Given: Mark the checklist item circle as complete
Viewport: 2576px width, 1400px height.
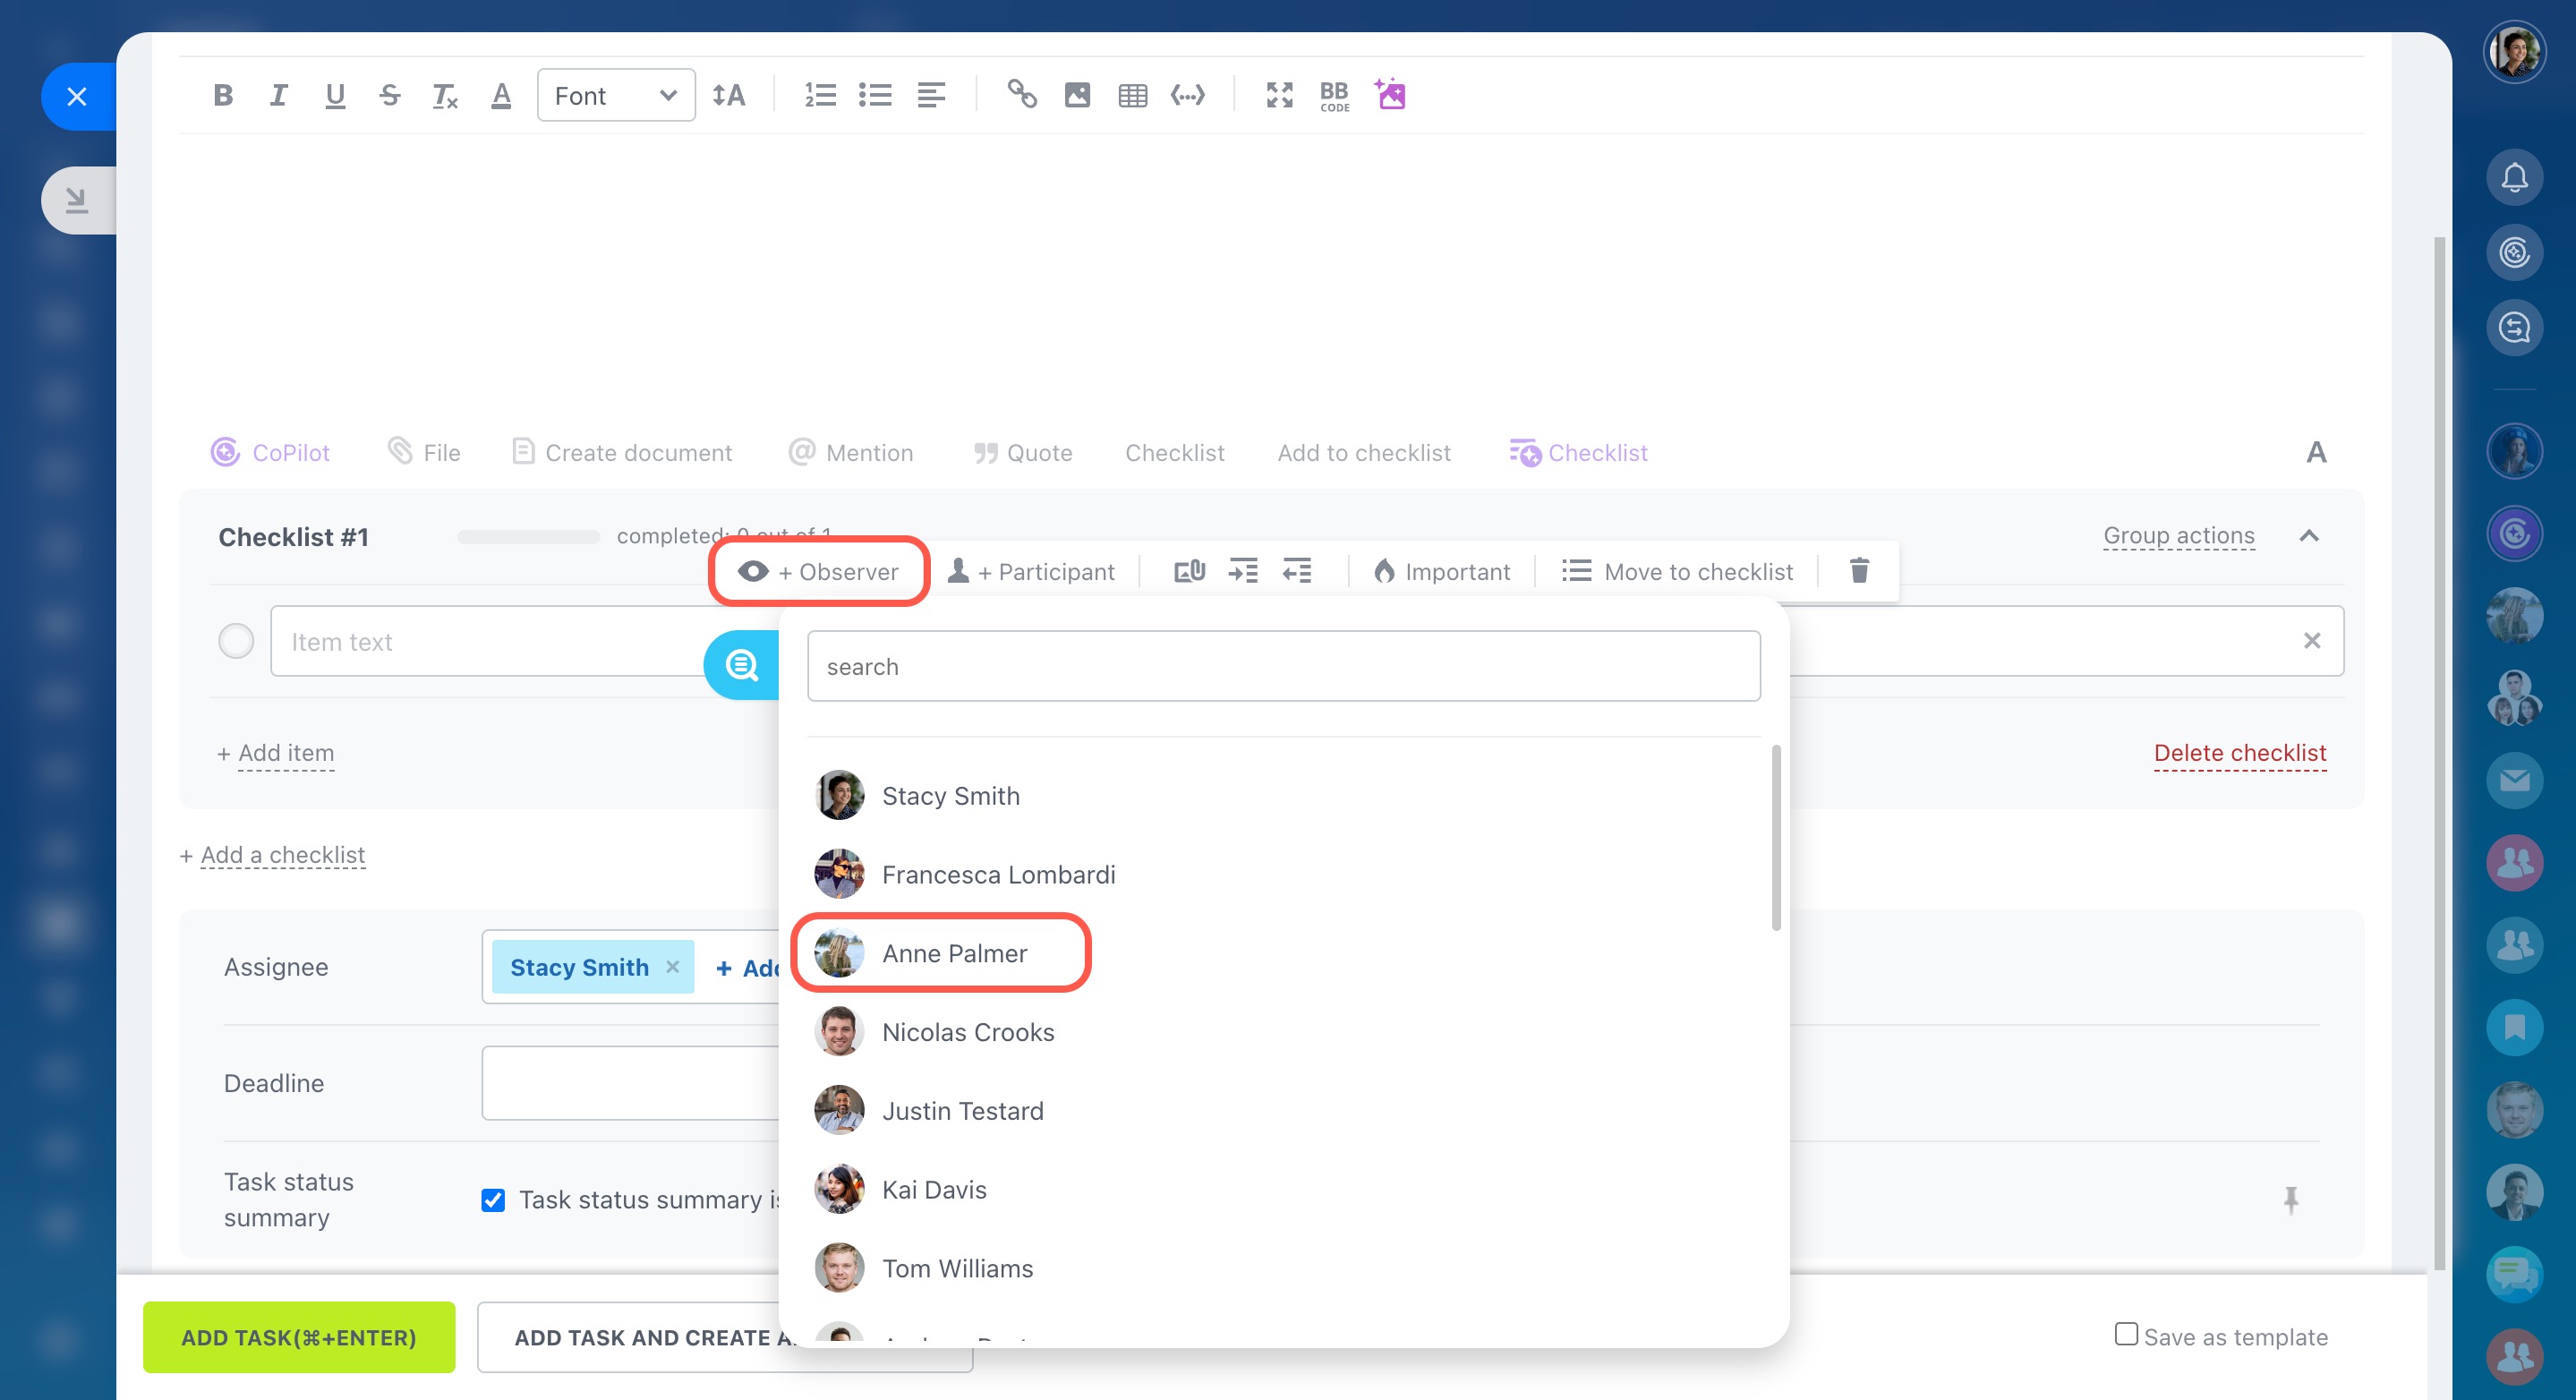Looking at the screenshot, I should (236, 641).
